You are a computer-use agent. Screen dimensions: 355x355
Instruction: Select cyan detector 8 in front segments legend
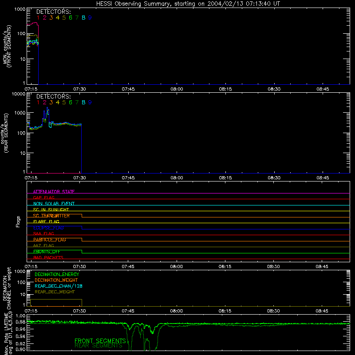click(x=83, y=18)
